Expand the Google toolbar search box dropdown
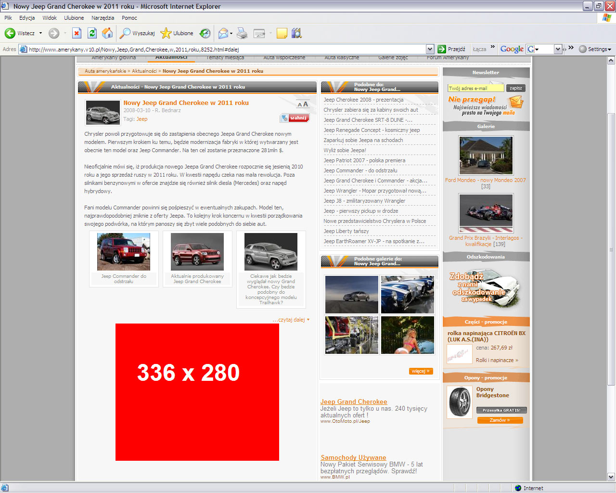616x493 pixels. [x=558, y=49]
